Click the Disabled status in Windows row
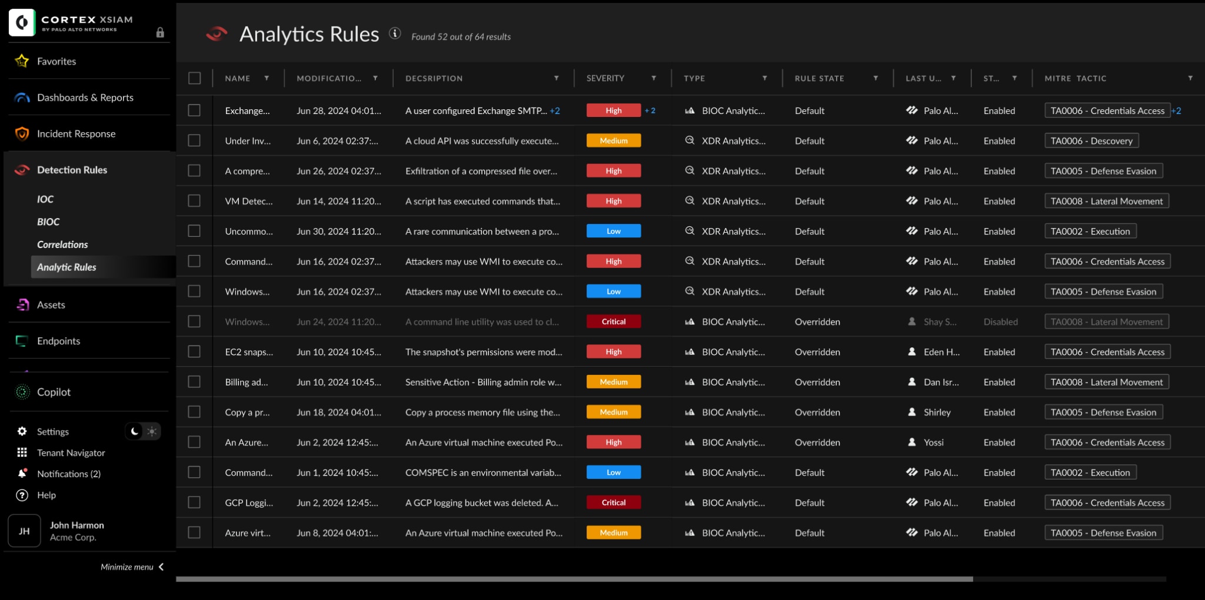1205x600 pixels. (1000, 321)
